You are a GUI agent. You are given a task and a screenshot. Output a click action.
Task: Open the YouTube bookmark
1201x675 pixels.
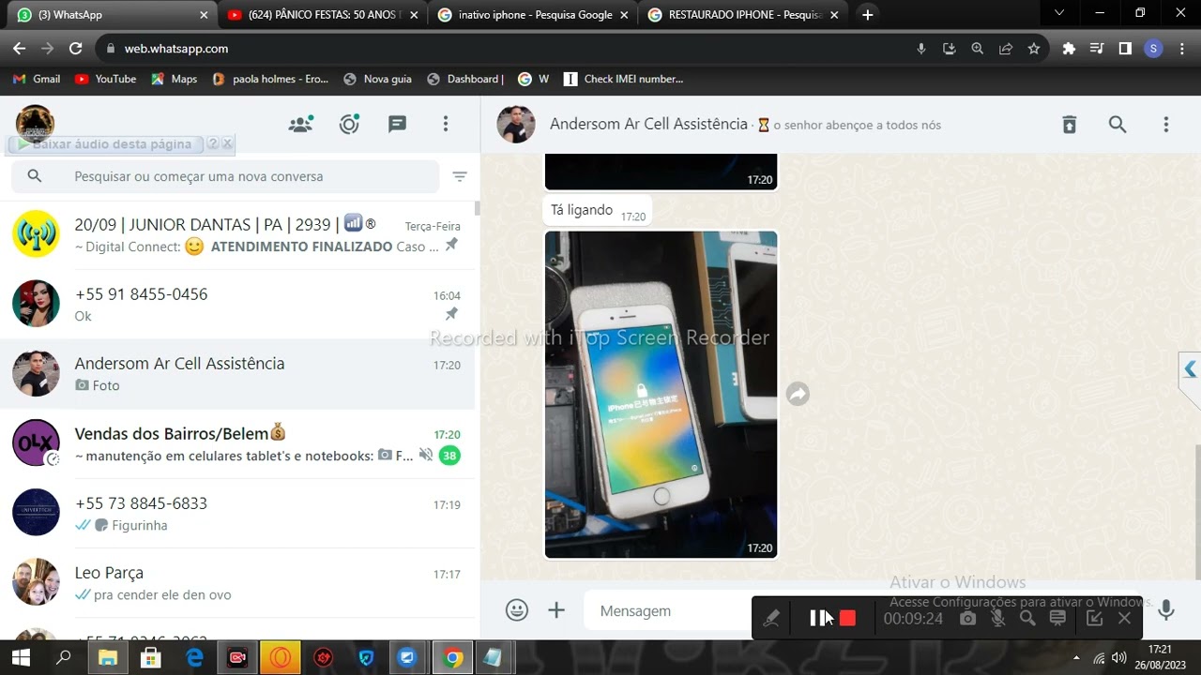(105, 79)
